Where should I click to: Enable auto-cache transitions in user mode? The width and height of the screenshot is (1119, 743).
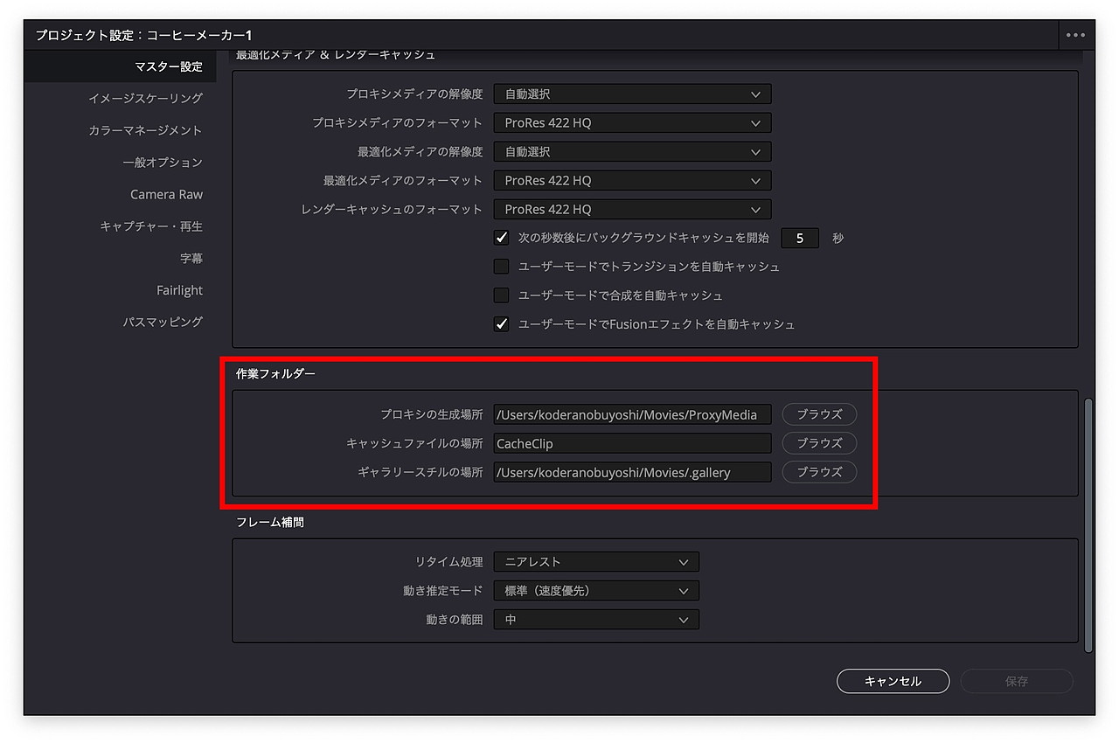(501, 266)
